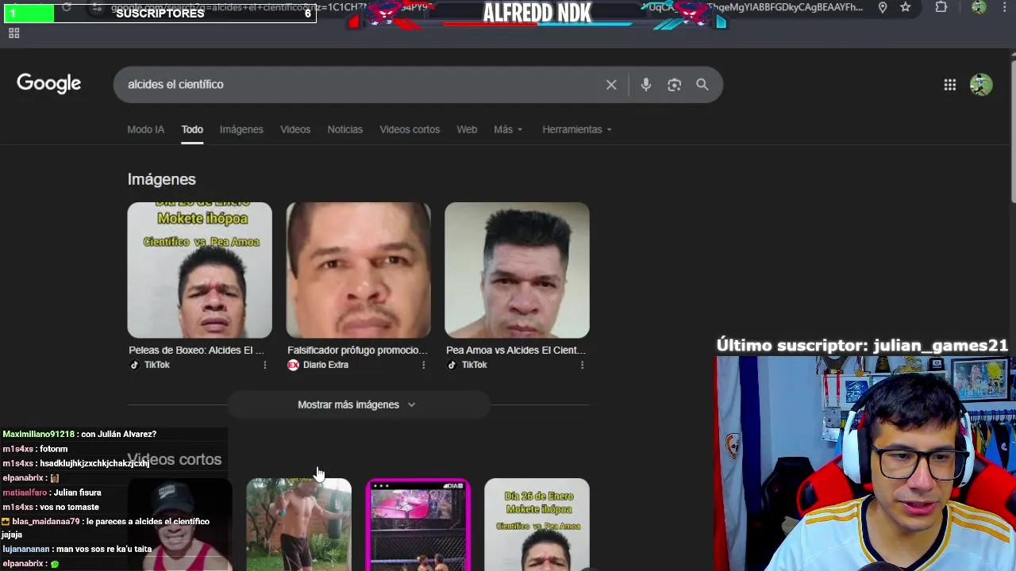Open the Noticias tab
The height and width of the screenshot is (571, 1016).
tap(345, 129)
